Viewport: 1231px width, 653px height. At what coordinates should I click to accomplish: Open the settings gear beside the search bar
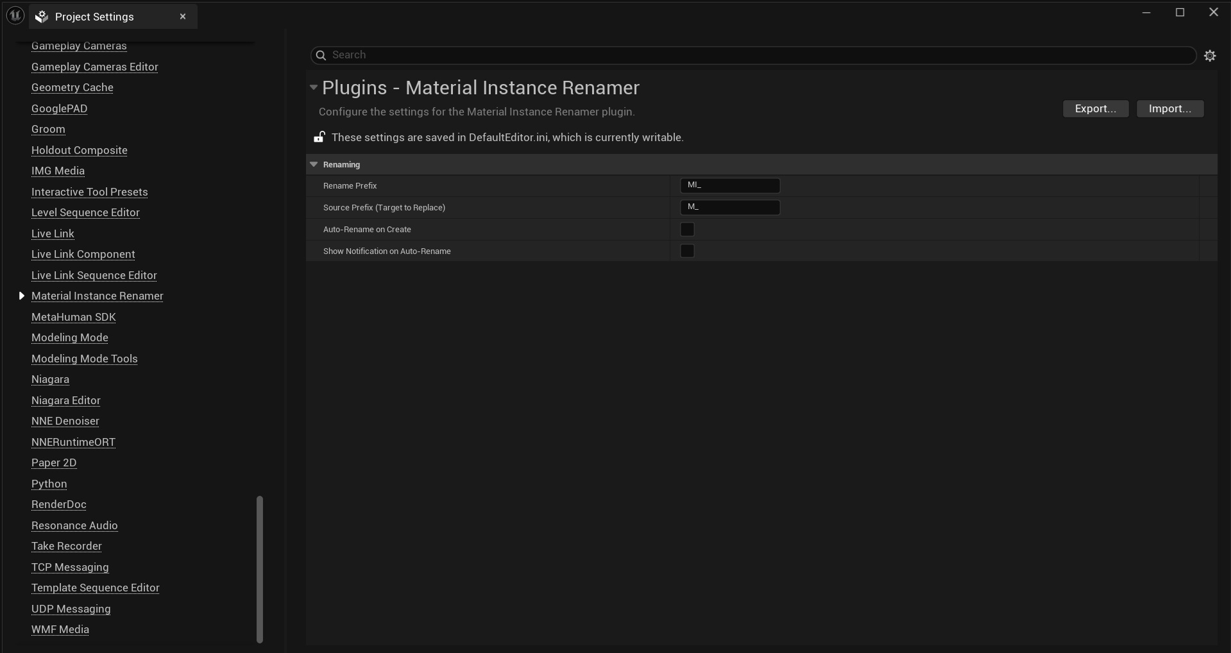1210,55
